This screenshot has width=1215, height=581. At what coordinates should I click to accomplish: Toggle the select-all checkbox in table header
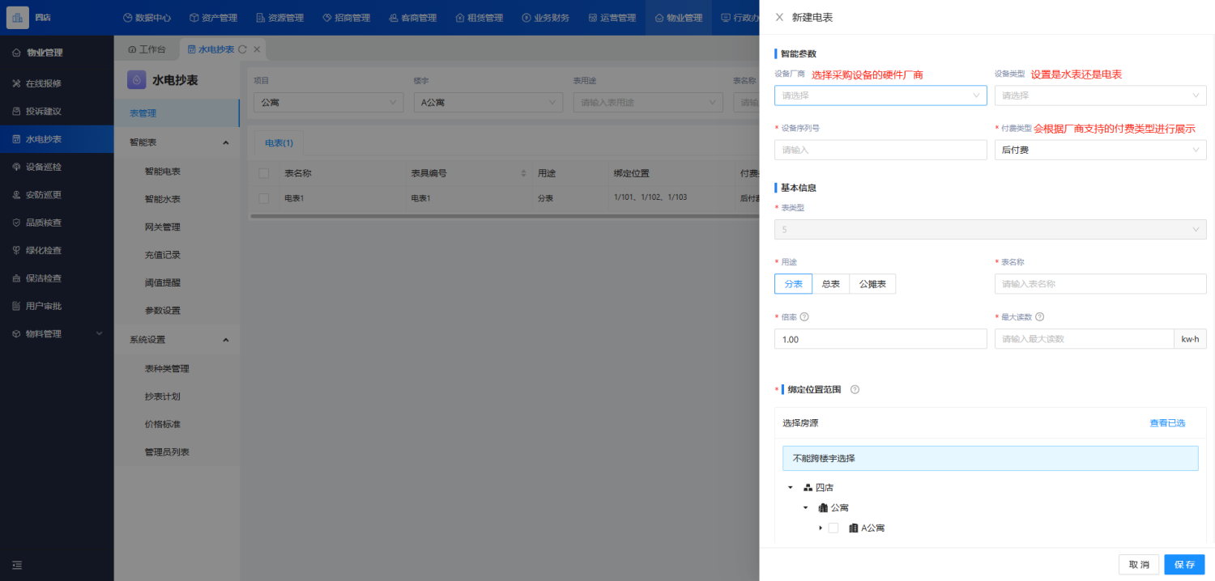tap(263, 173)
